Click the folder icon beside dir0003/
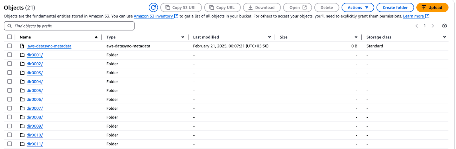This screenshot has height=149, width=456. pos(22,73)
